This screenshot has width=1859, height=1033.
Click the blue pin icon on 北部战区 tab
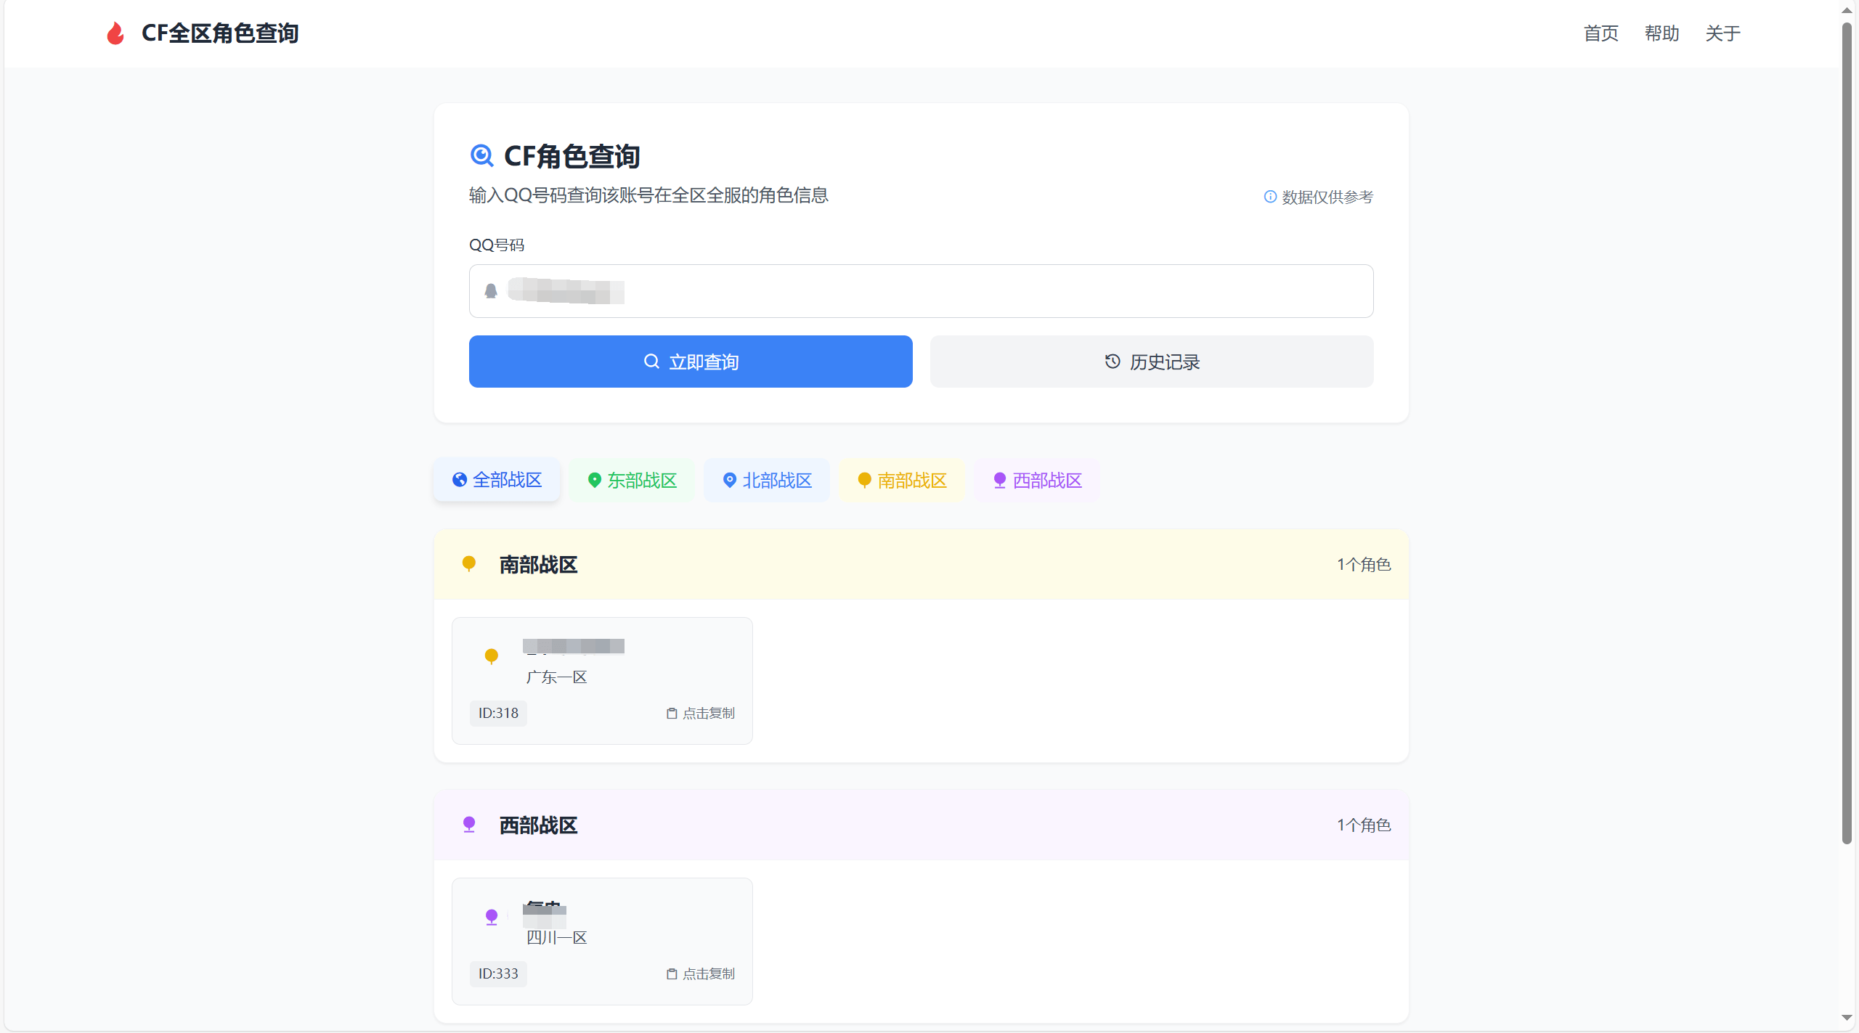click(x=730, y=480)
